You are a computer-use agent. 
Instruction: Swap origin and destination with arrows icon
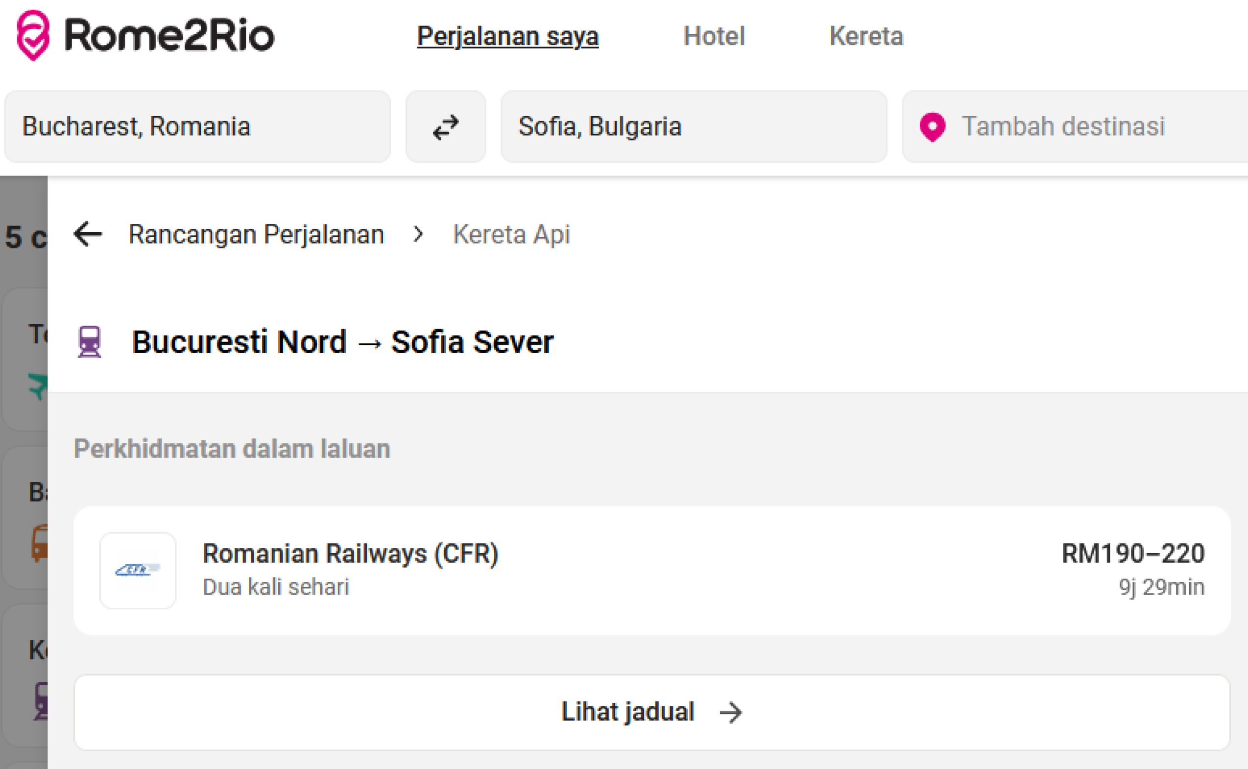pos(446,127)
